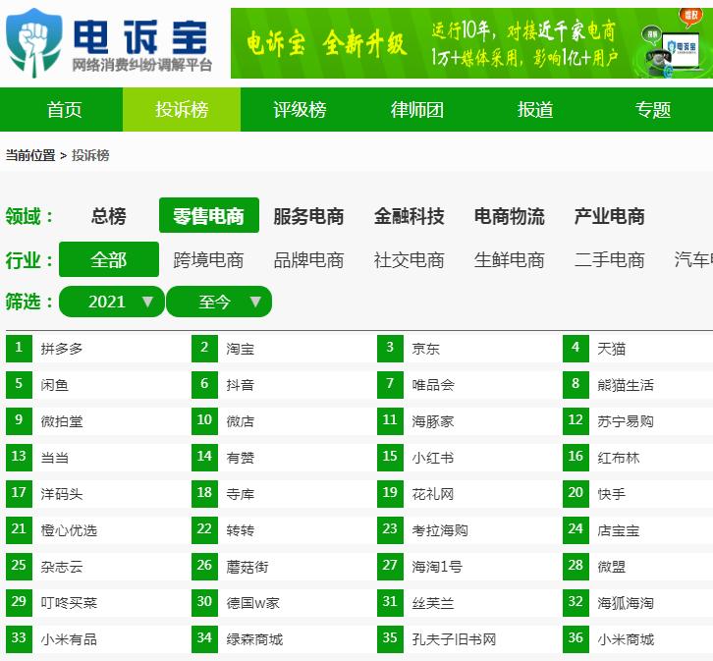Open rank 13 当当 entry

(x=55, y=459)
